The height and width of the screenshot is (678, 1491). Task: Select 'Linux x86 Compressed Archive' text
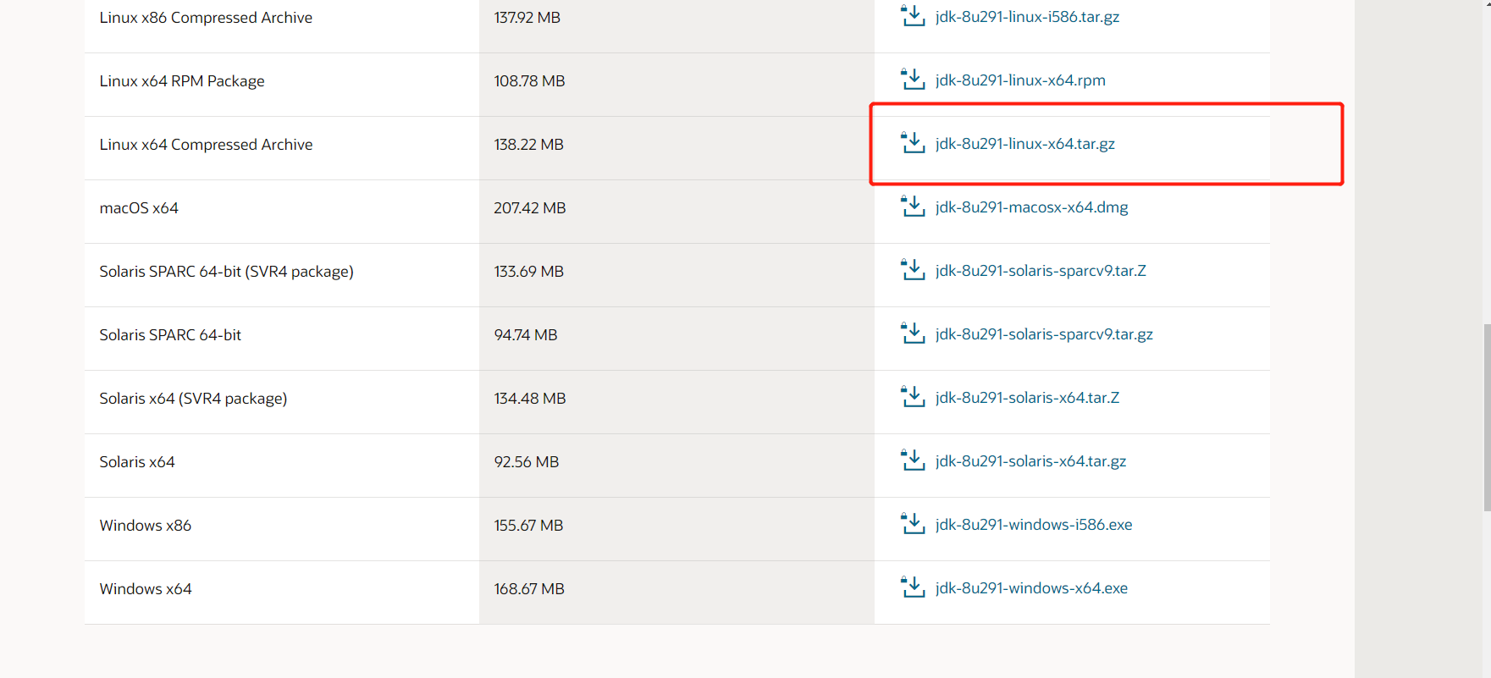(x=206, y=18)
